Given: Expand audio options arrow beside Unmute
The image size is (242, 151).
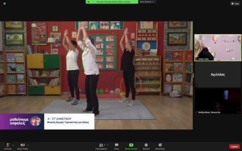Looking at the screenshot, I should coord(13,145).
